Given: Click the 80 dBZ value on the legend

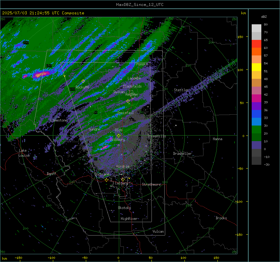Looking at the screenshot, I should pyautogui.click(x=266, y=25).
